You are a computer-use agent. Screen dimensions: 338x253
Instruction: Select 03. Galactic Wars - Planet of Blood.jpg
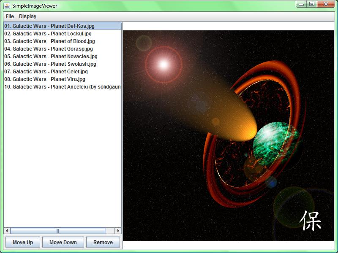63,41
